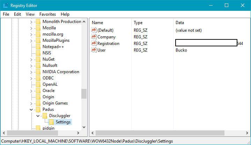Select the User value name

tap(102, 50)
